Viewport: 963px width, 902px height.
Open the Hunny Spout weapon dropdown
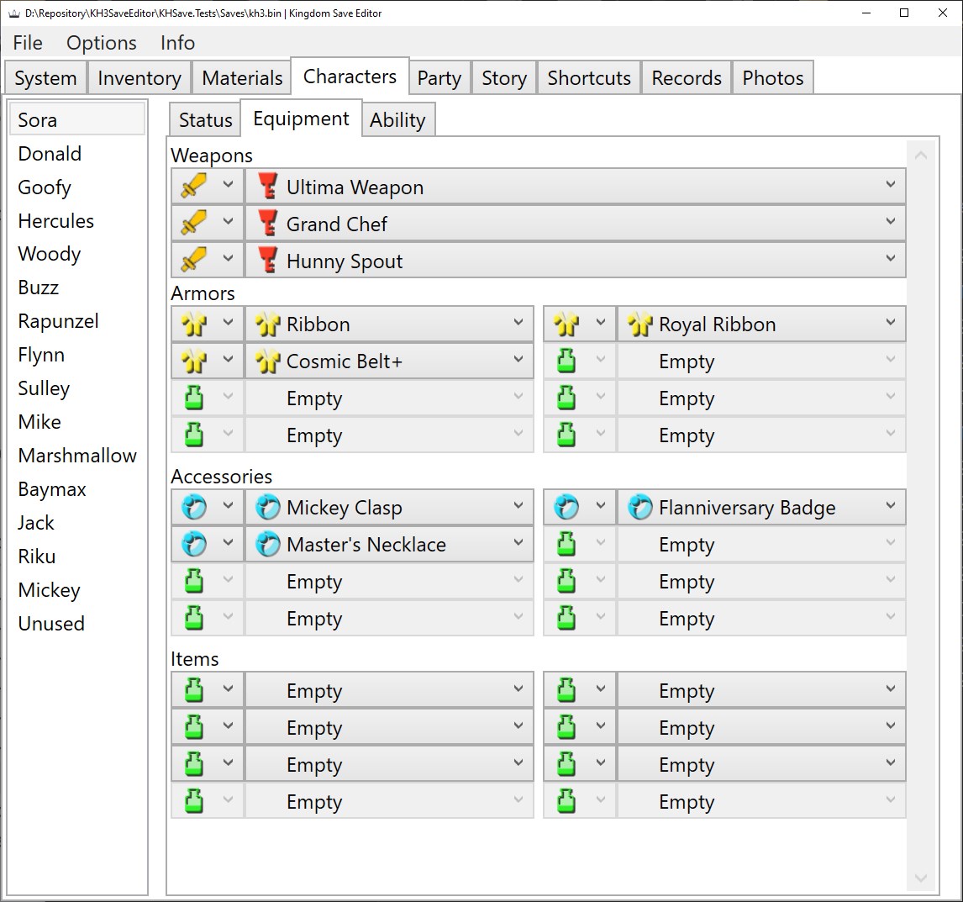coord(576,260)
